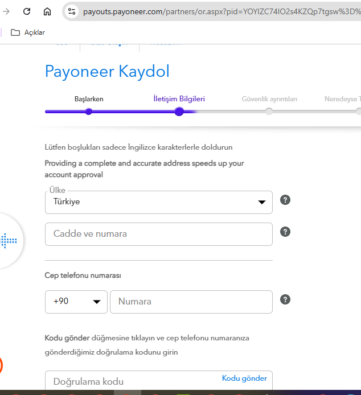Select the Güvenlik ayrıntıları step label

pos(269,99)
